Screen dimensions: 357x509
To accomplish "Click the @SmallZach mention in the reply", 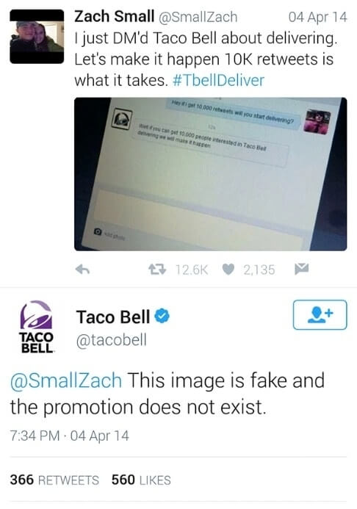I will 66,380.
